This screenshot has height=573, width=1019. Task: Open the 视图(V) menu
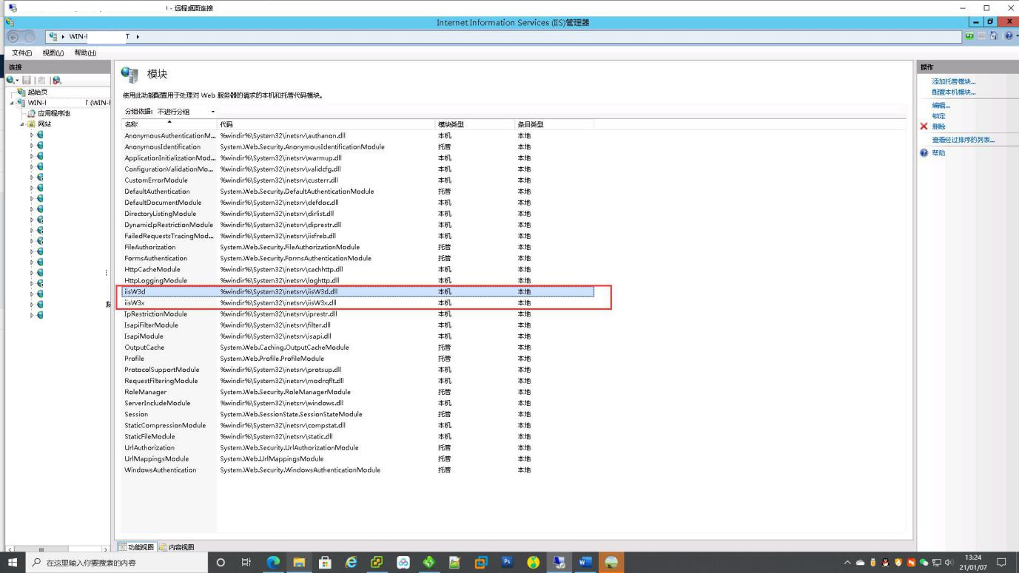[x=53, y=53]
